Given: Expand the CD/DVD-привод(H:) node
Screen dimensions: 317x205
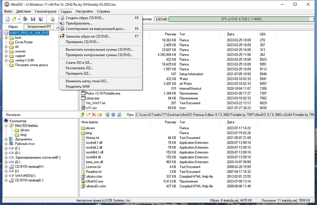Looking at the screenshot, I should (6, 167).
